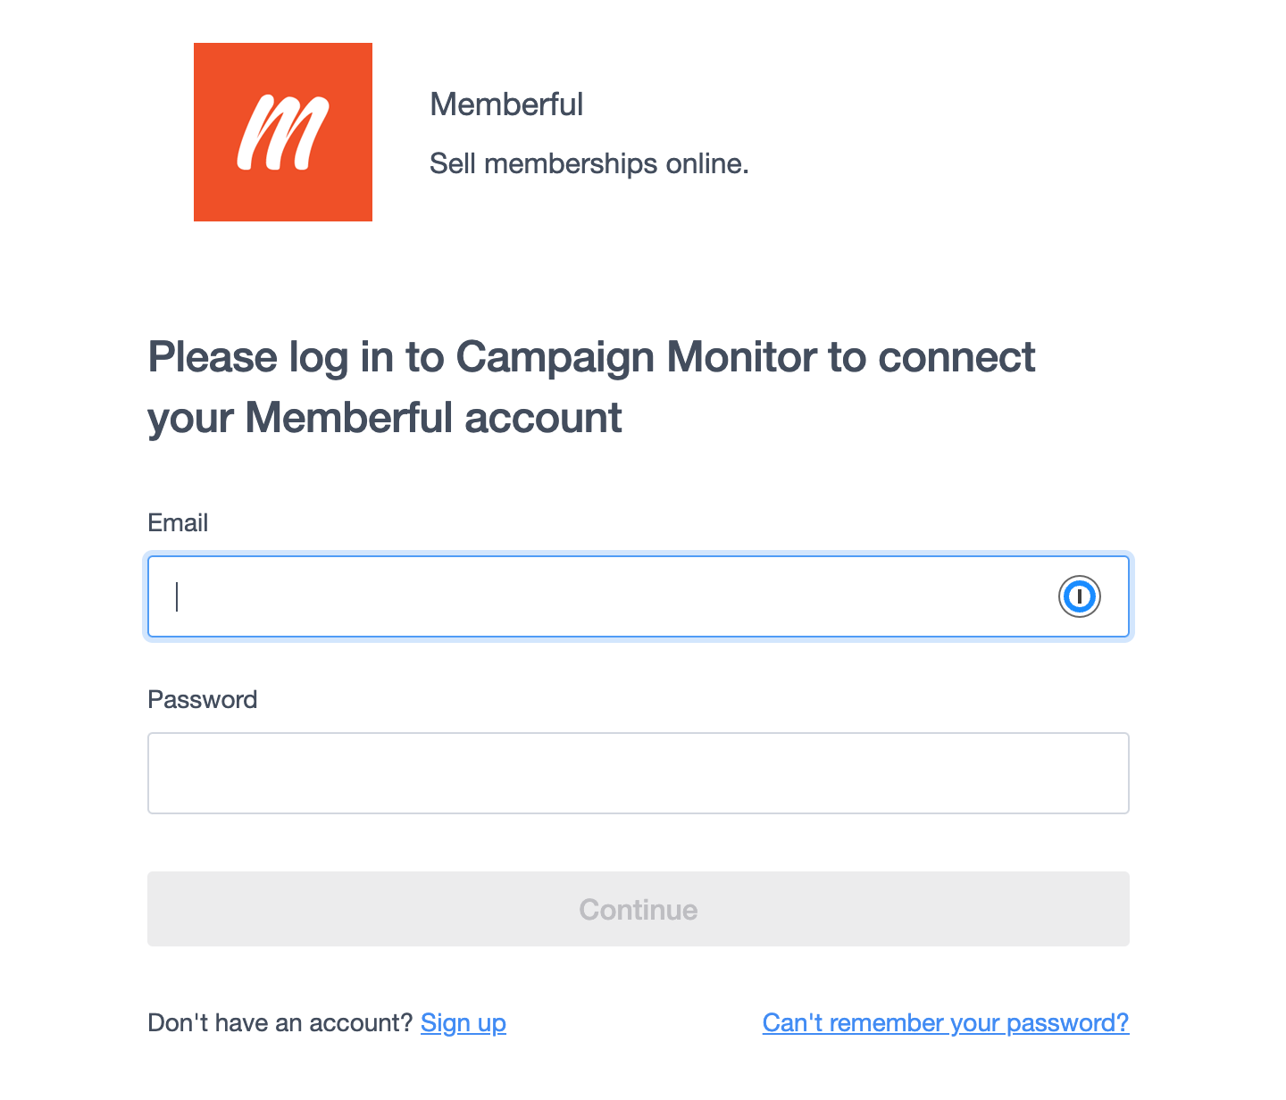Click the Please log in heading line

coord(591,357)
